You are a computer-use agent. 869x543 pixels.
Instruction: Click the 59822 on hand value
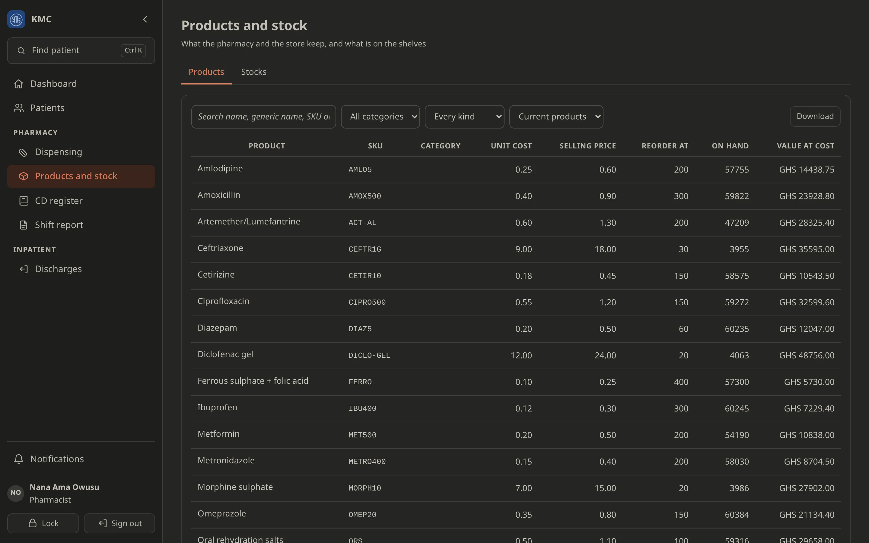[x=737, y=196]
